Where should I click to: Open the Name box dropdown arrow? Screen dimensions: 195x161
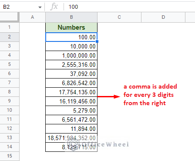coord(40,7)
